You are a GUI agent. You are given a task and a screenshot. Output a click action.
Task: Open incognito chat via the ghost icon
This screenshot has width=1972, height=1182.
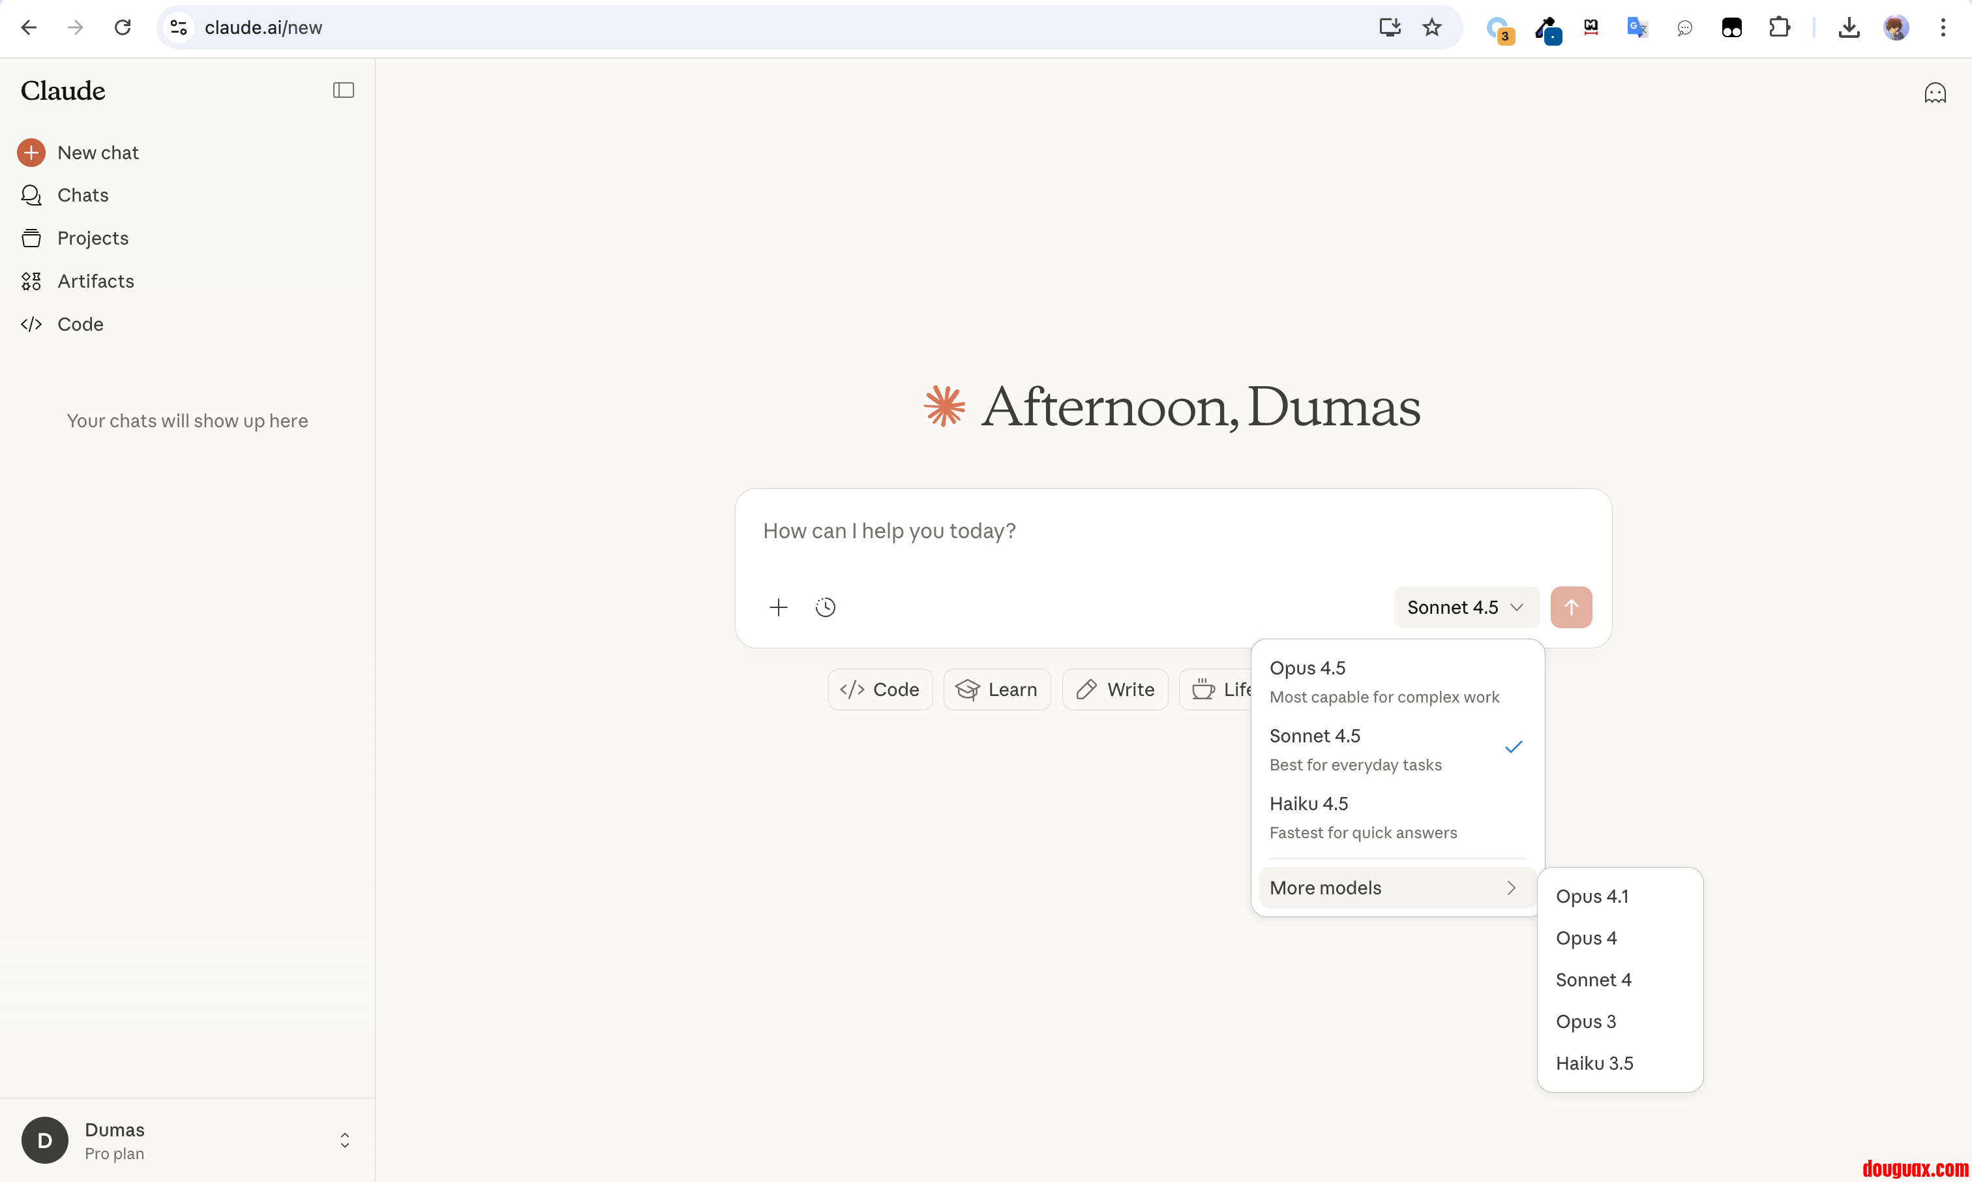click(1935, 93)
